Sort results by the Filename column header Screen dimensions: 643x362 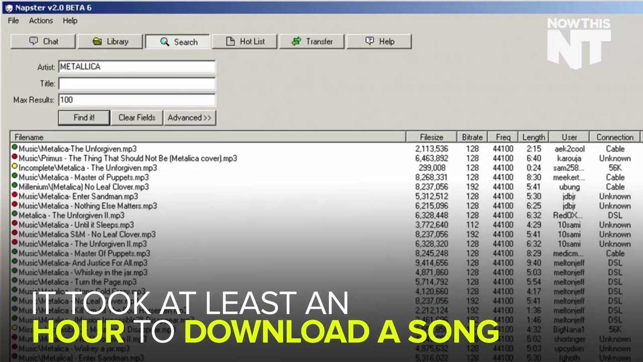tap(207, 137)
